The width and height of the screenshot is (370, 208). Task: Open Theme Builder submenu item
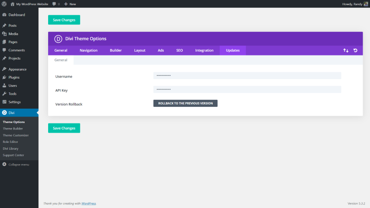pos(13,128)
